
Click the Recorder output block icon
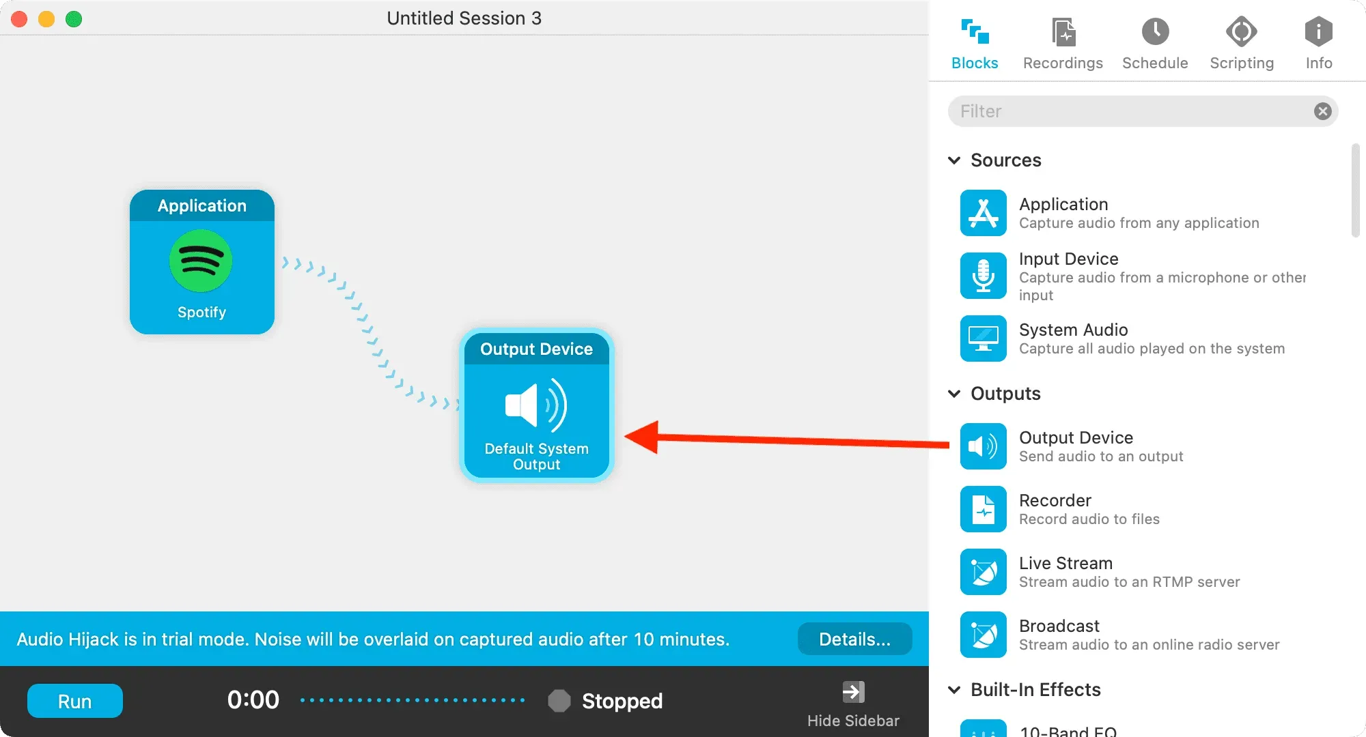984,508
